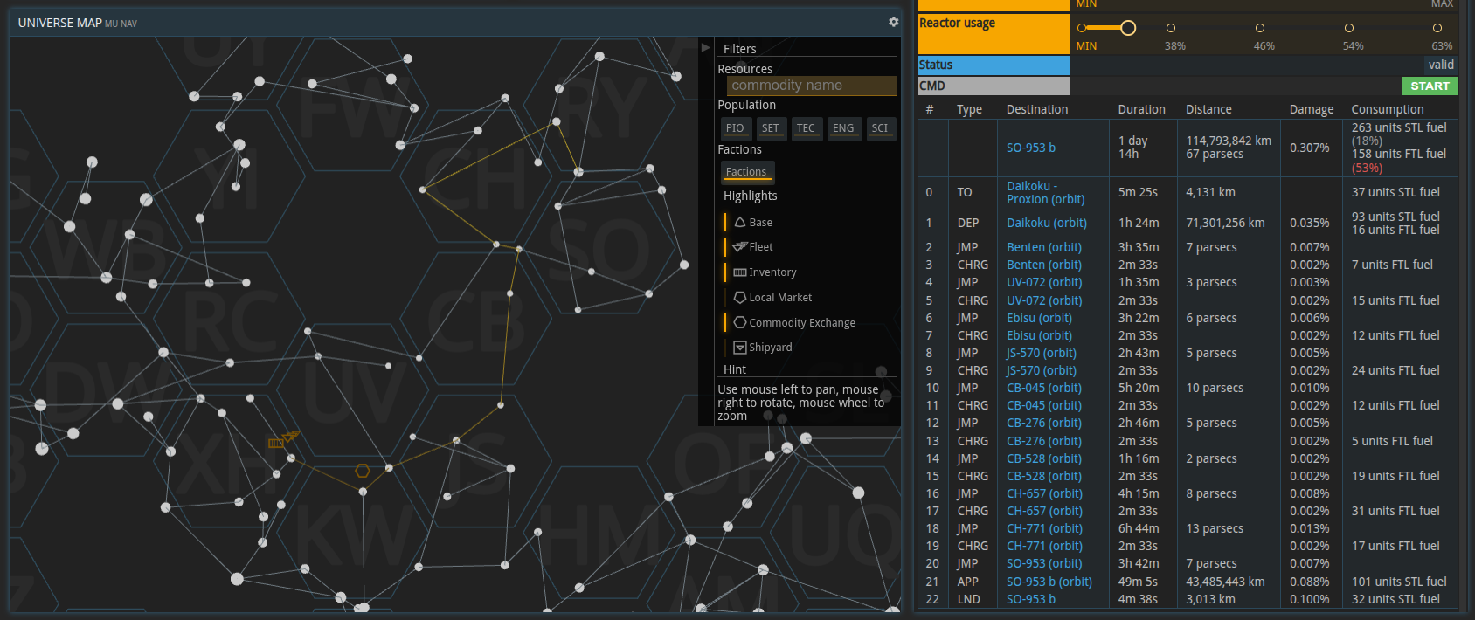1475x620 pixels.
Task: Open JS-570 (orbit) link in JMP row 8
Action: 1042,353
